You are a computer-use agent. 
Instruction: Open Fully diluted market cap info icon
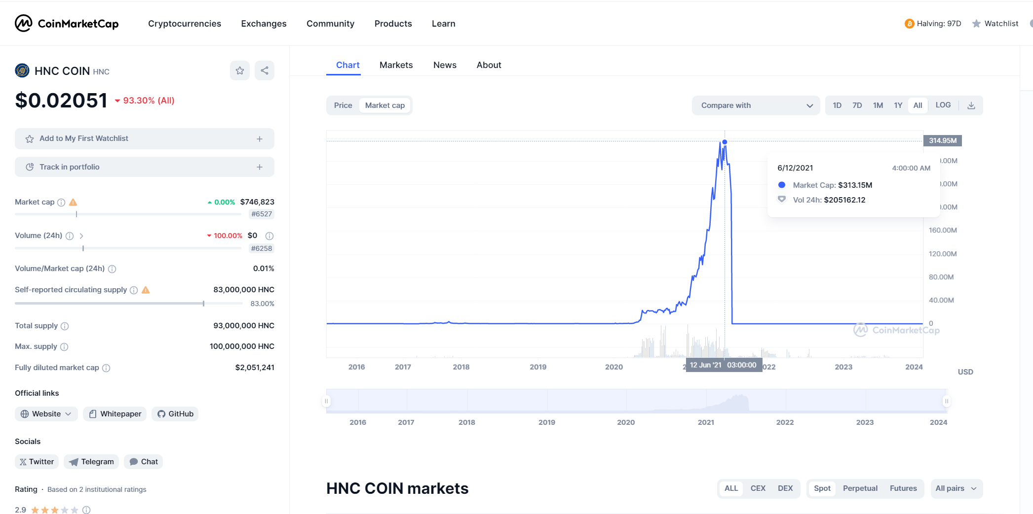106,368
